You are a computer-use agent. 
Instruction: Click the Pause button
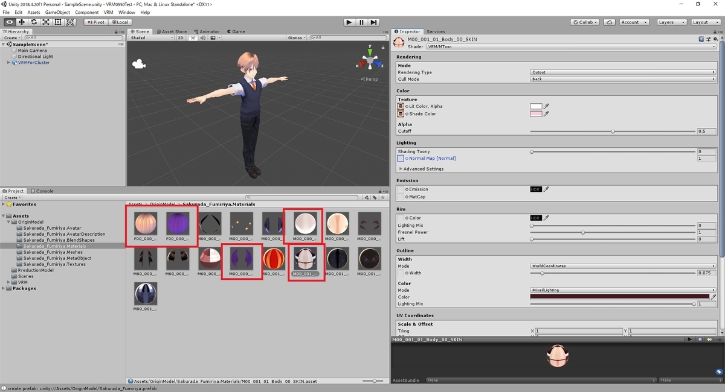tap(361, 22)
